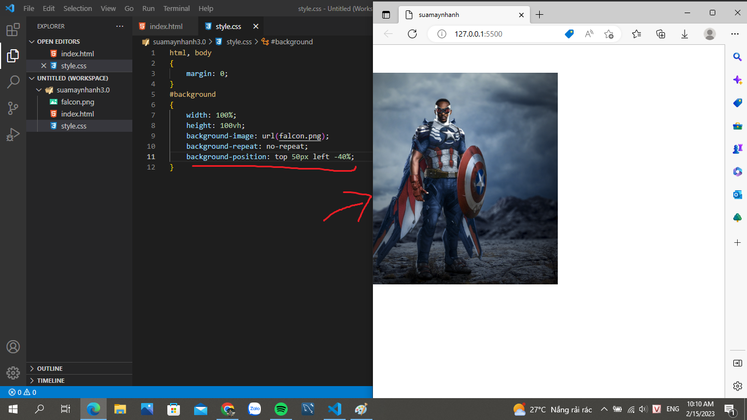The image size is (747, 420).
Task: Open the Tools briefcase icon in Edge sidebar
Action: pyautogui.click(x=737, y=126)
